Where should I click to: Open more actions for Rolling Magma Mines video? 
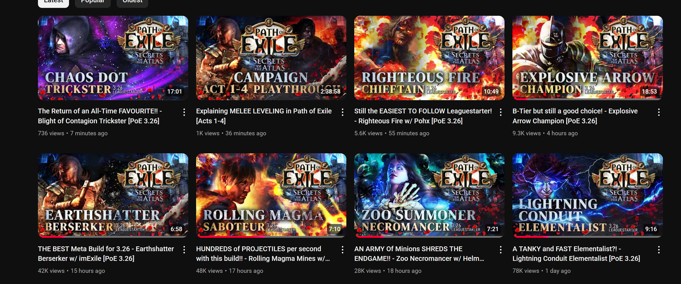pos(342,250)
